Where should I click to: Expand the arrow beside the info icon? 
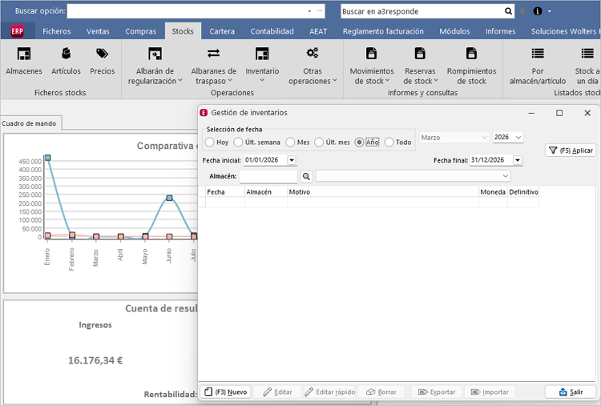[549, 11]
